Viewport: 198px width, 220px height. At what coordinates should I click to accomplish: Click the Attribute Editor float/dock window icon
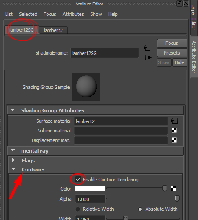[180, 4]
